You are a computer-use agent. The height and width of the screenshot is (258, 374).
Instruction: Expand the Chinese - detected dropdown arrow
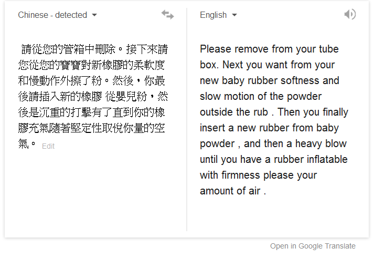94,15
